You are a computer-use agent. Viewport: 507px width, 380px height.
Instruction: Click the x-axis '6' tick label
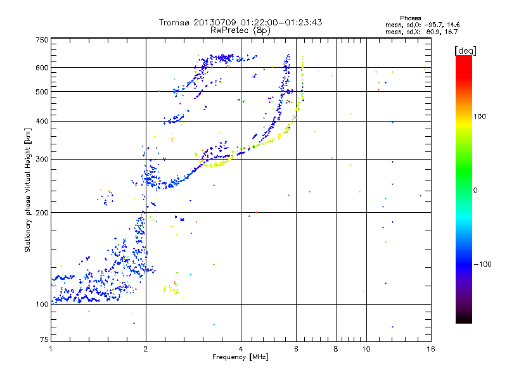click(x=296, y=349)
